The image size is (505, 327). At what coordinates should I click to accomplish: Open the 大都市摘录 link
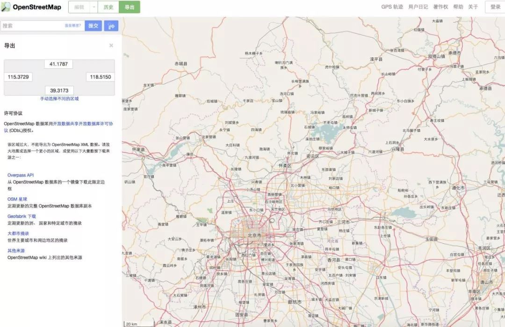tap(18, 233)
